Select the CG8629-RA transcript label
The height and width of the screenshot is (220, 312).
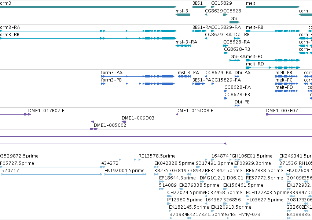[x=218, y=35]
